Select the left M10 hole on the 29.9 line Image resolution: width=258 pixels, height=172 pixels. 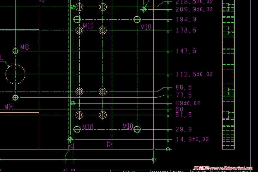tap(77, 129)
